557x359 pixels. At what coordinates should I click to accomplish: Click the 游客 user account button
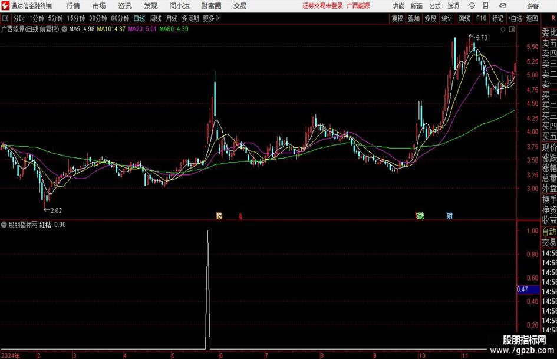pos(533,6)
